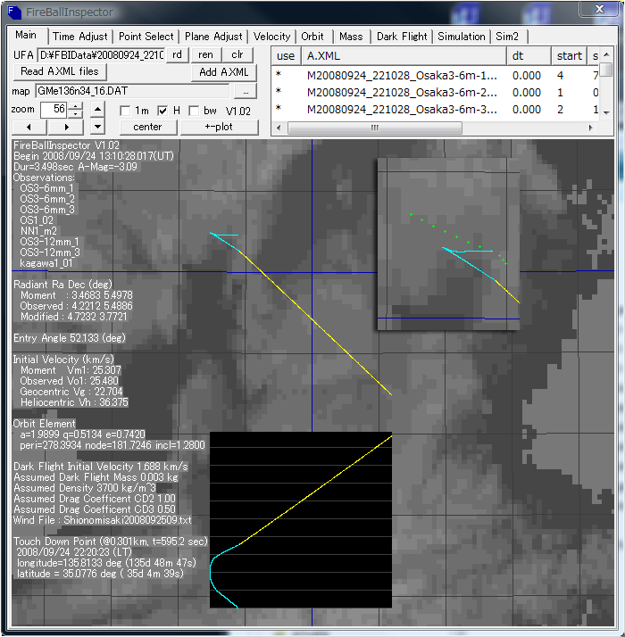The image size is (625, 637).
Task: Select the Osaka3-6m-2 row in list
Action: [x=402, y=92]
